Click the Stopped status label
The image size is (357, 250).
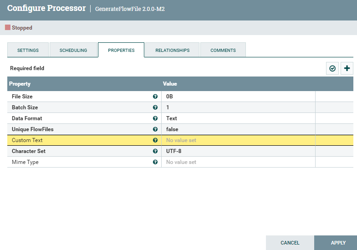pyautogui.click(x=22, y=28)
